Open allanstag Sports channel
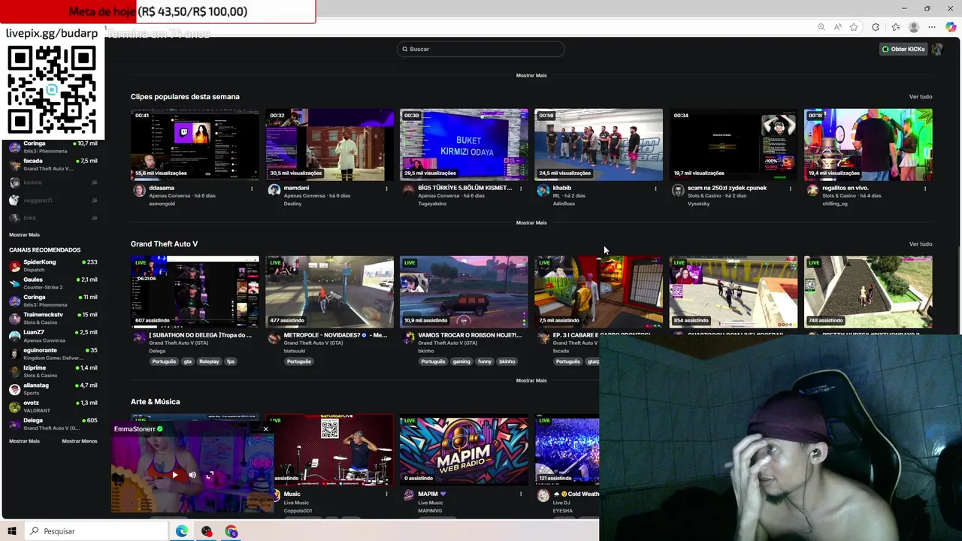The width and height of the screenshot is (962, 541). click(x=53, y=388)
